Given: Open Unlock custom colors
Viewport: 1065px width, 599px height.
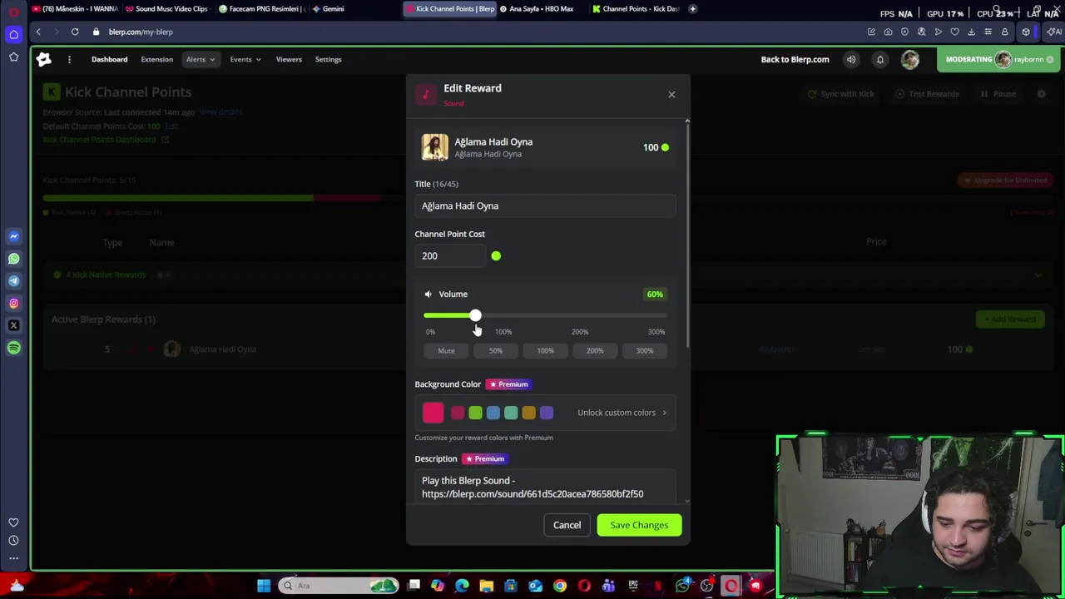Looking at the screenshot, I should [622, 413].
